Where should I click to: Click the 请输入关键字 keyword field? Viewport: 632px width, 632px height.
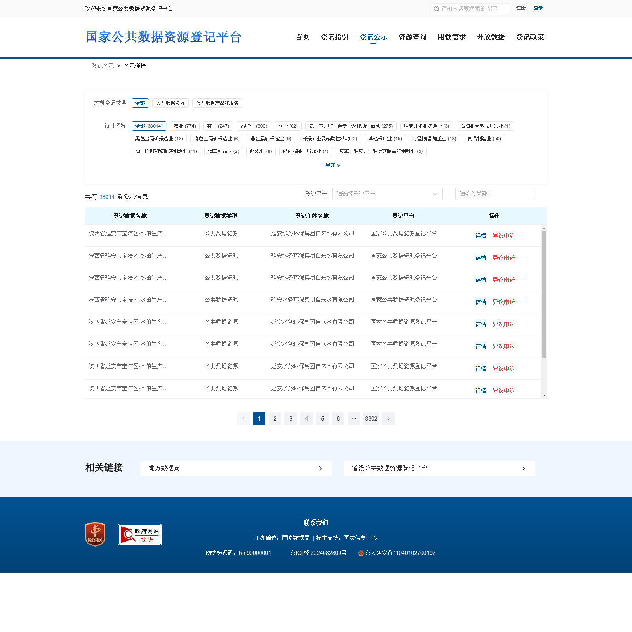495,194
